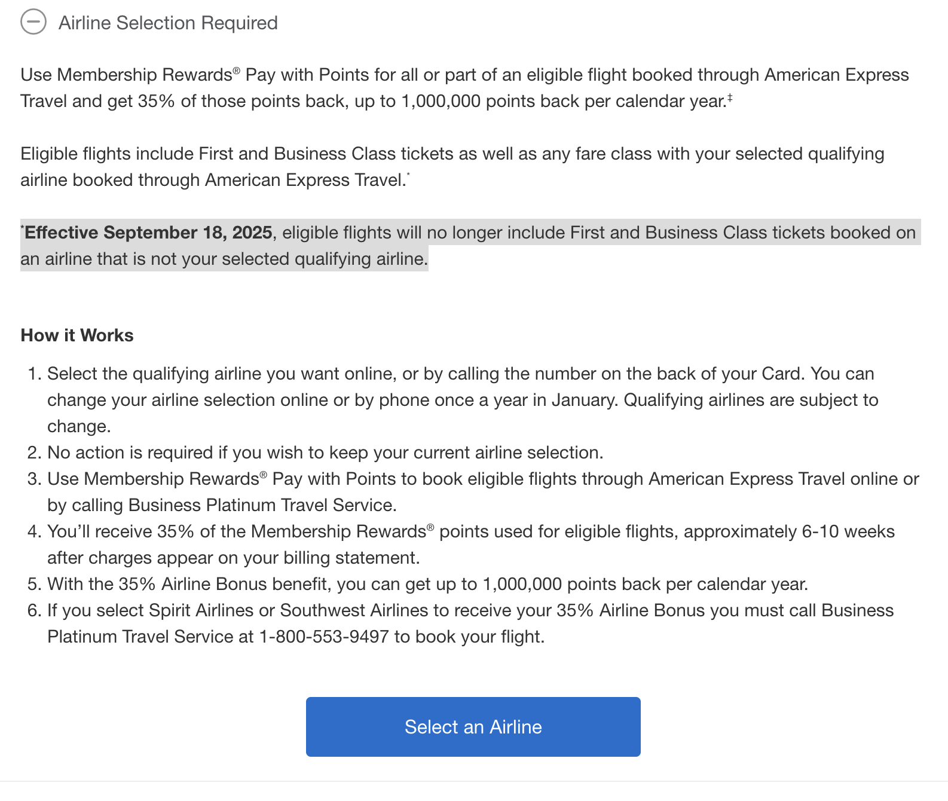The height and width of the screenshot is (801, 948).
Task: Click the registered mark after Membership Rewards in first paragraph
Action: (x=236, y=71)
